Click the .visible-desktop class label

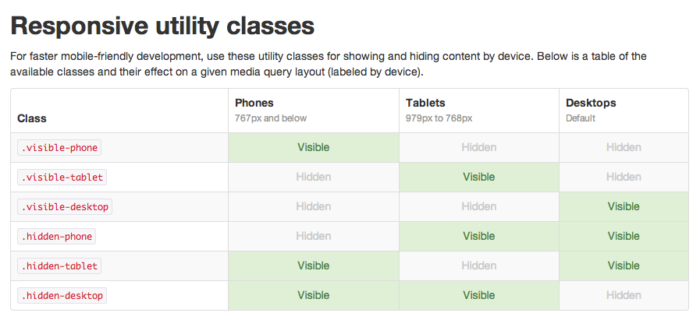point(65,206)
